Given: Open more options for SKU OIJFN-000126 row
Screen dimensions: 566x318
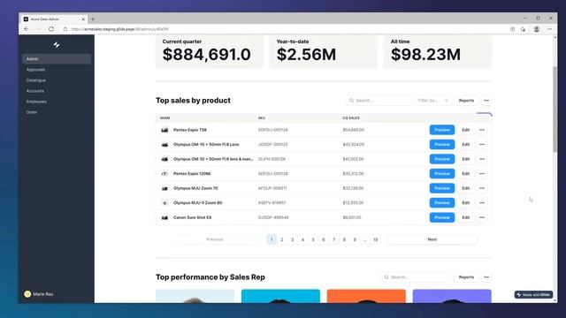Looking at the screenshot, I should pos(482,159).
